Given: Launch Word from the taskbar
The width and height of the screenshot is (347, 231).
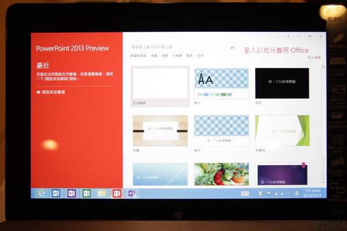Looking at the screenshot, I should coord(56,193).
